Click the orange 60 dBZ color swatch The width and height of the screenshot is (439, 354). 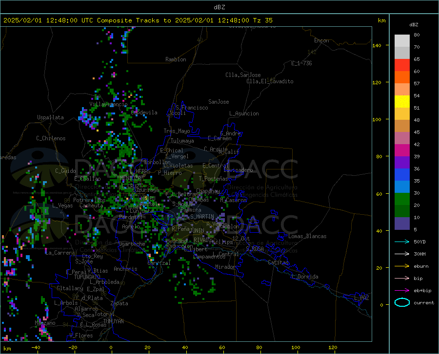click(x=402, y=77)
